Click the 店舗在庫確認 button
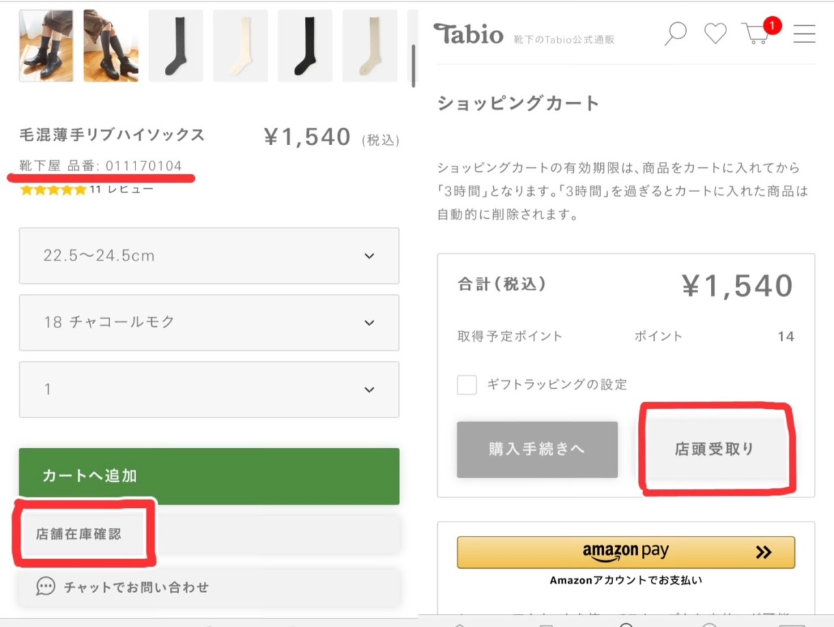Image resolution: width=834 pixels, height=627 pixels. (x=79, y=534)
